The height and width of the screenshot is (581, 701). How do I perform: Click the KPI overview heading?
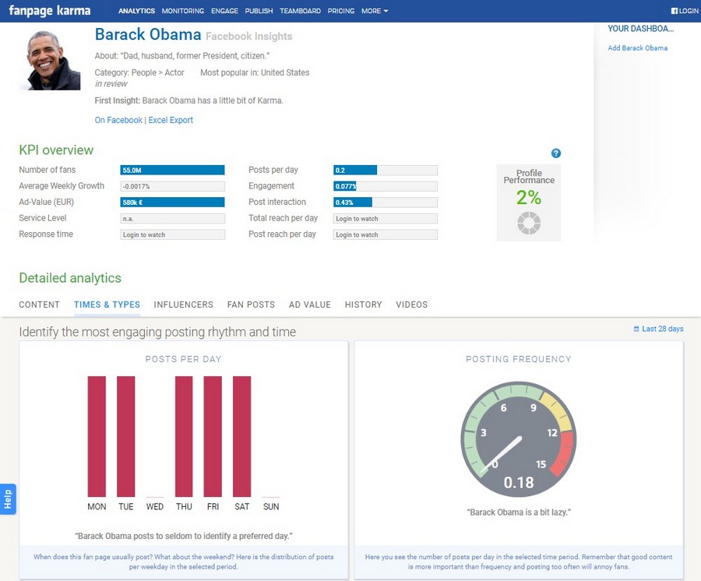56,150
